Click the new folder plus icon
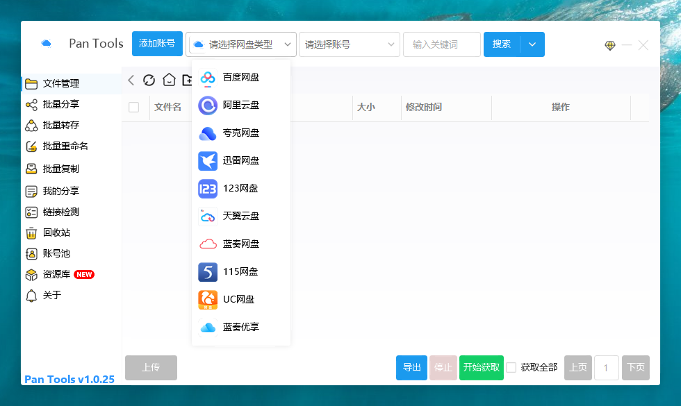The image size is (681, 406). (x=187, y=80)
